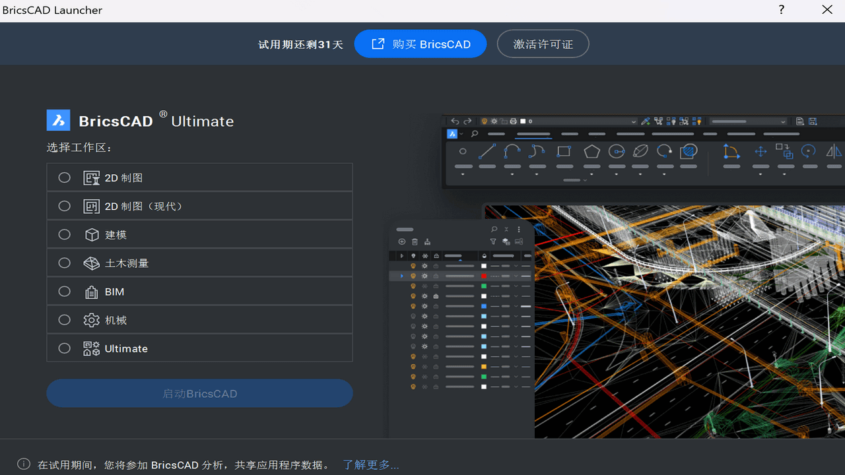
Task: Click the 2D 制图 drafting icon
Action: [x=91, y=177]
